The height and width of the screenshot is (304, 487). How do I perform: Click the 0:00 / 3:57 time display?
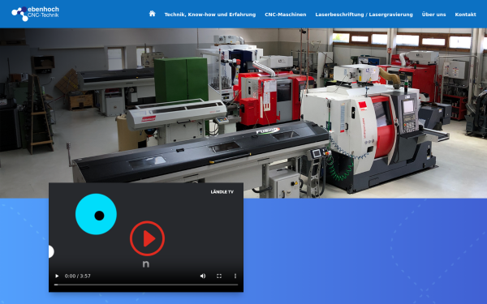click(78, 276)
